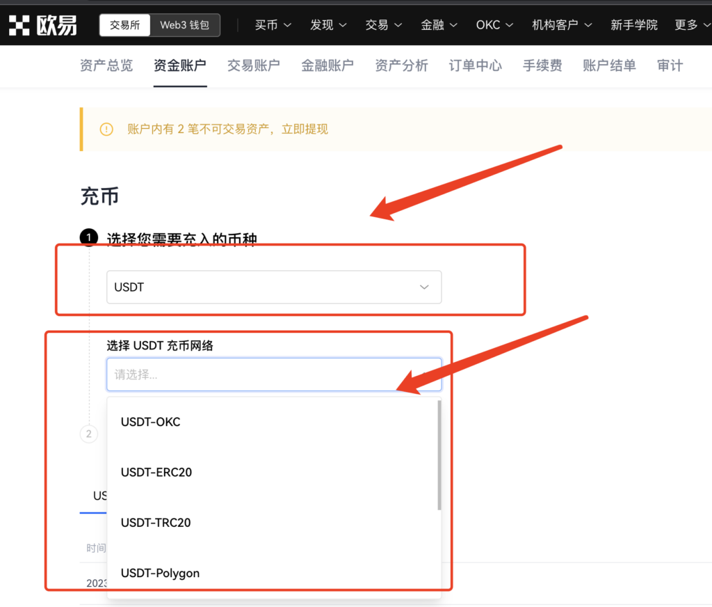Choose USDT-Polygon network option

pos(274,574)
